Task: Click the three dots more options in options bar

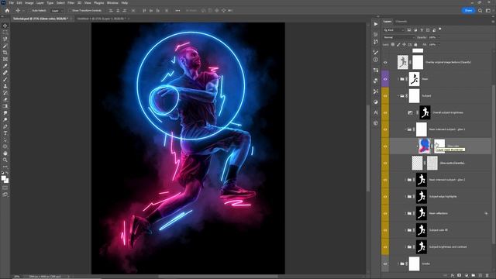Action: [177, 10]
